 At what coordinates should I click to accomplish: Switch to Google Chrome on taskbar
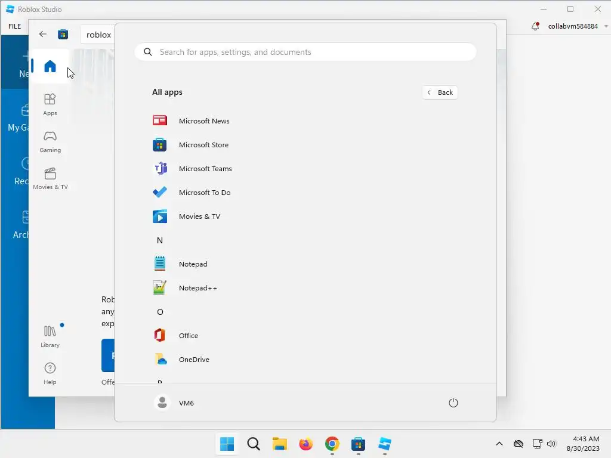tap(332, 444)
